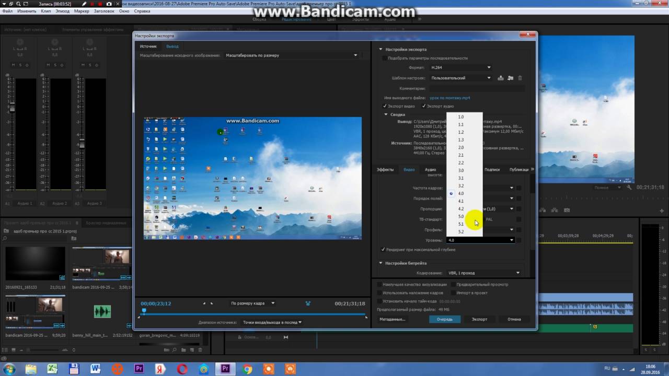Toggle 'Рендеринг при максимальной глубине' checkbox
This screenshot has width=669, height=376.
click(383, 250)
